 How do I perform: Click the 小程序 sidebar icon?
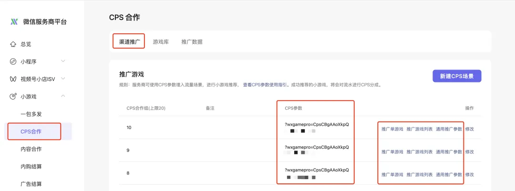tap(13, 61)
